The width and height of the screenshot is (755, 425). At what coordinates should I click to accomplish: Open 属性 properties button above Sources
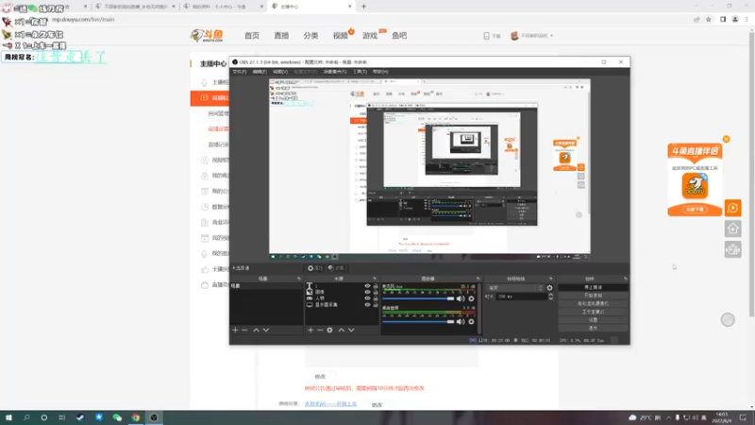pyautogui.click(x=315, y=268)
